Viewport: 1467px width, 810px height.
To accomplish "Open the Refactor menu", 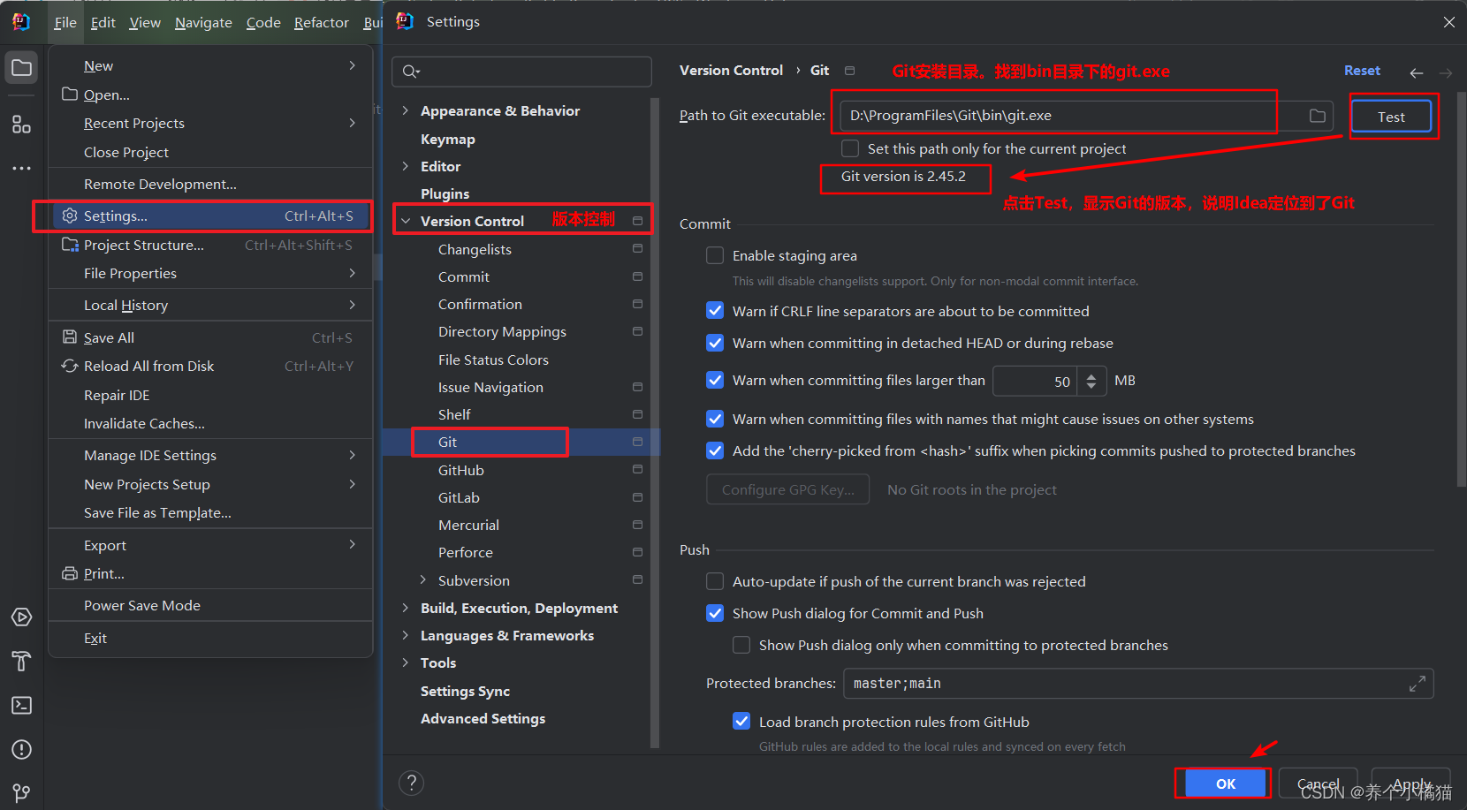I will (x=322, y=22).
